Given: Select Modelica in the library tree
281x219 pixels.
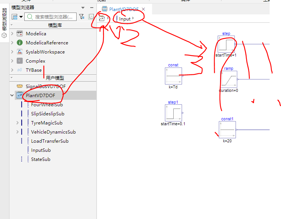Looking at the screenshot, I should click(x=36, y=33).
